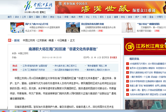Click the 中国江苏网 JSCHINA logo
This screenshot has height=112, width=166.
[38, 6]
